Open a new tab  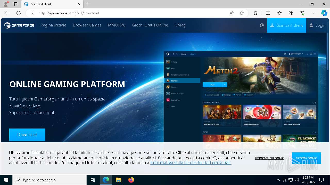pyautogui.click(x=88, y=4)
